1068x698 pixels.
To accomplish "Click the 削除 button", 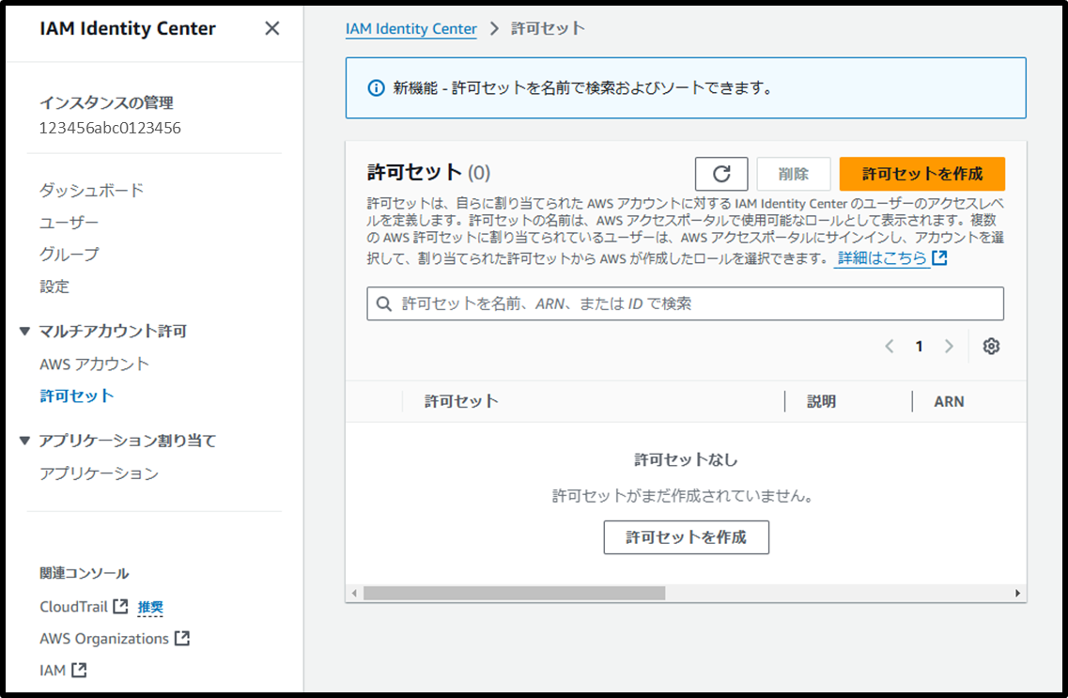I will pyautogui.click(x=794, y=174).
